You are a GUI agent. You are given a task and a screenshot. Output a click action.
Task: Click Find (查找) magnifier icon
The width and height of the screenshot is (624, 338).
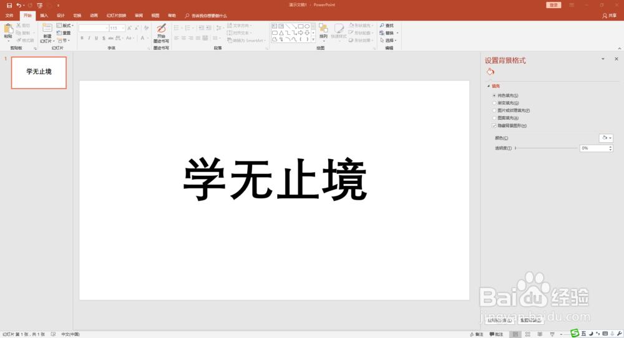[382, 26]
